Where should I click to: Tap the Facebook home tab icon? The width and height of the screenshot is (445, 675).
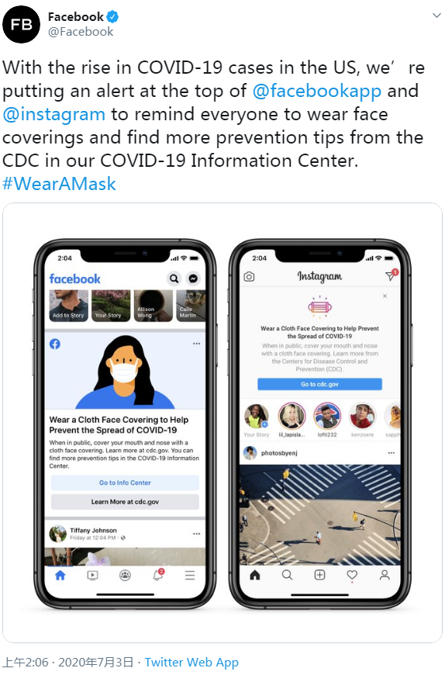tap(60, 575)
